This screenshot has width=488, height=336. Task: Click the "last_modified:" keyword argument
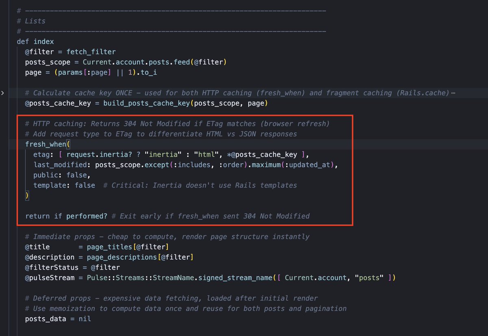pyautogui.click(x=62, y=165)
